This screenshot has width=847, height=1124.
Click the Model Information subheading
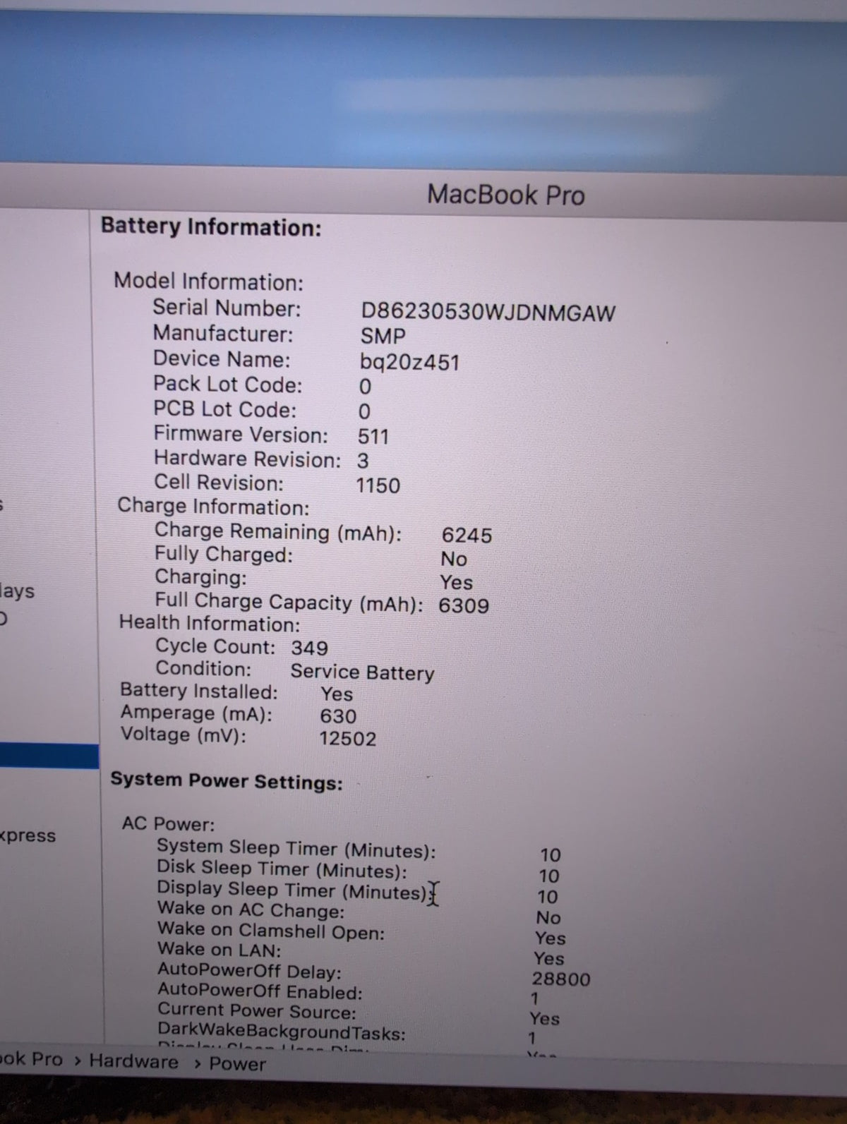208,282
